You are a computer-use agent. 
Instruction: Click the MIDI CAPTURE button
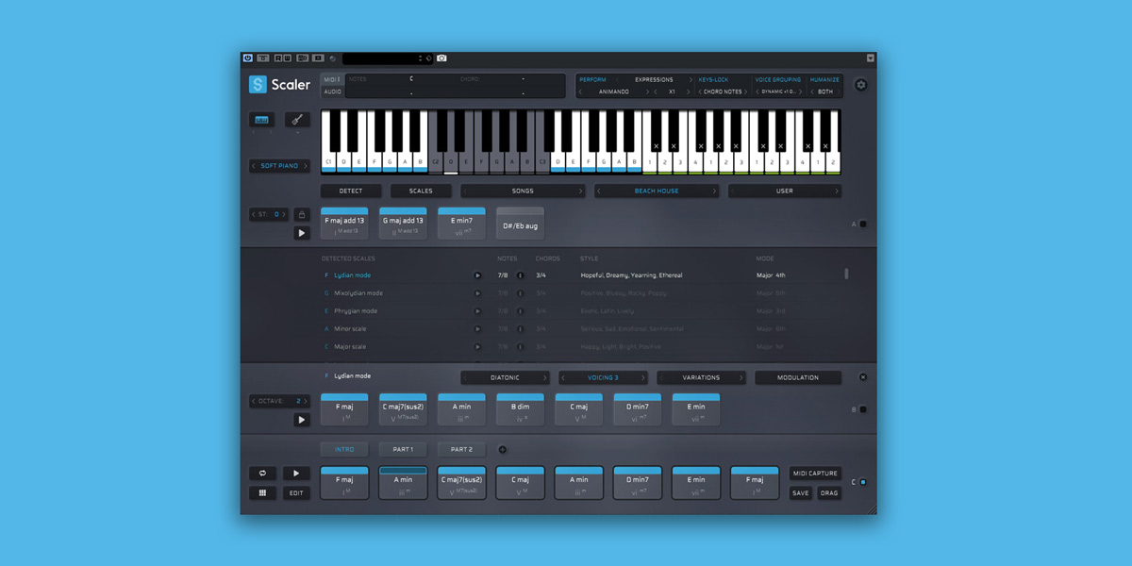[813, 473]
